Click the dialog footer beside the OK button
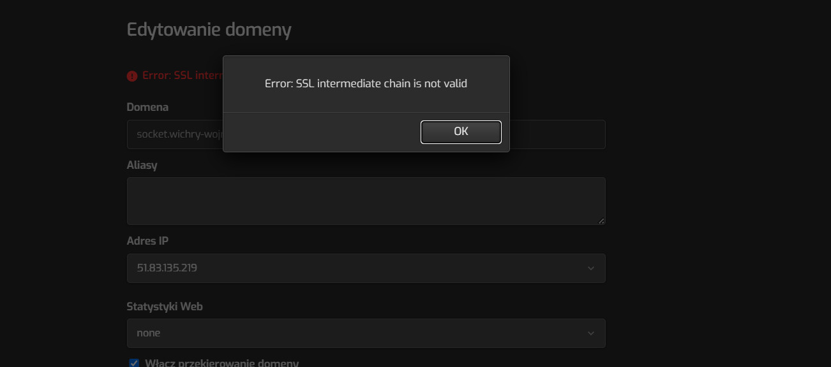 point(319,132)
